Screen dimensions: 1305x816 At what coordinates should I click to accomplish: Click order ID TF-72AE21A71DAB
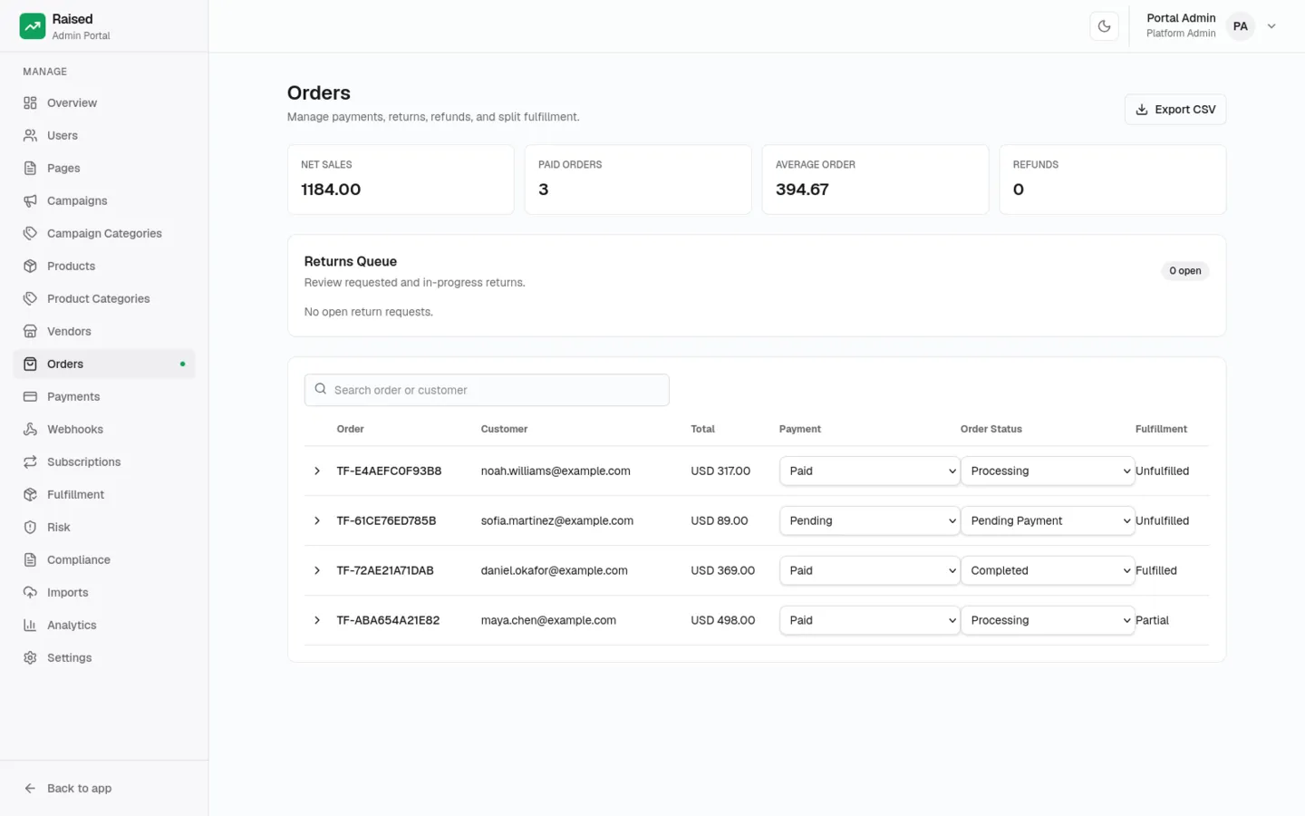[x=385, y=570]
